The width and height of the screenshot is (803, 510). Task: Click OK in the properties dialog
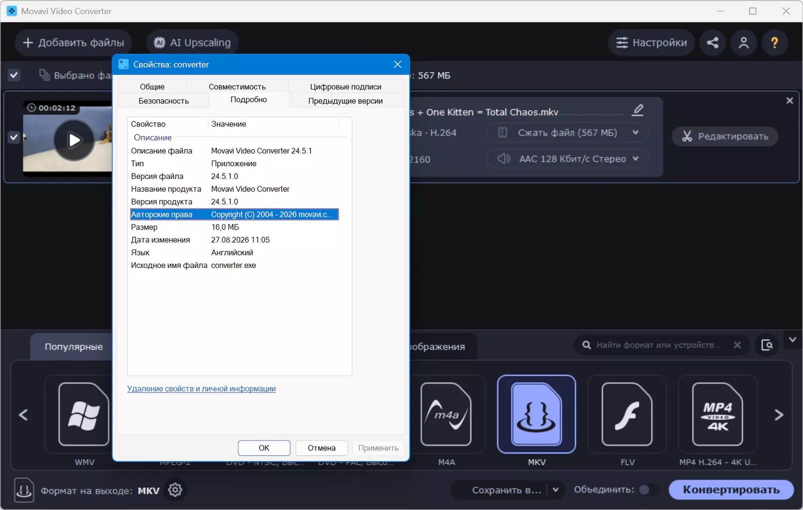(264, 448)
